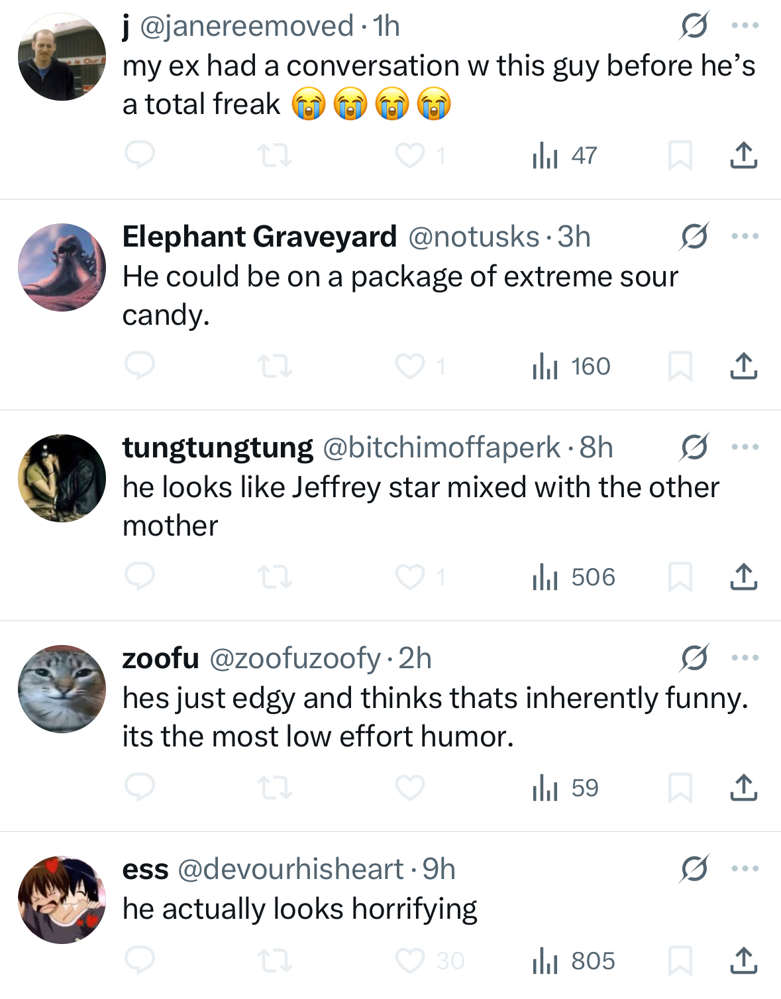Bookmark Elephant Graveyard's tweet
Screen dimensions: 781x999
[680, 366]
